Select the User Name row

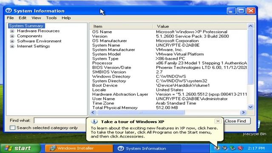point(169,99)
